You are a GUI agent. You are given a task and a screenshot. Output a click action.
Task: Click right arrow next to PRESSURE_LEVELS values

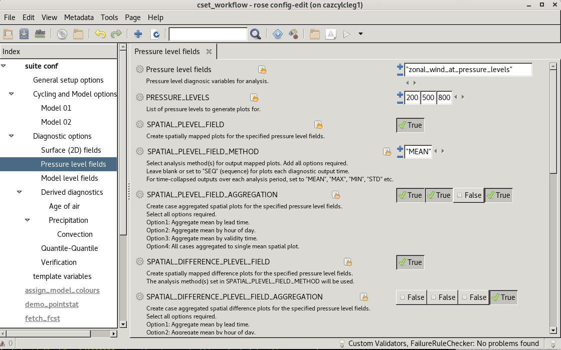463,97
